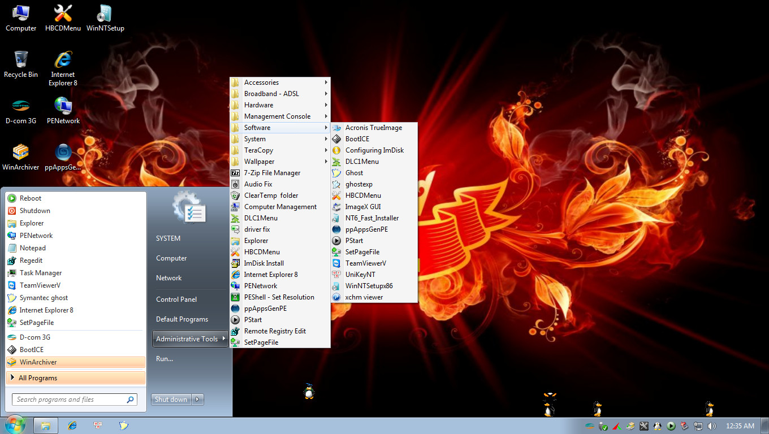Select BootICE in the Software submenu
769x434 pixels.
pos(358,138)
